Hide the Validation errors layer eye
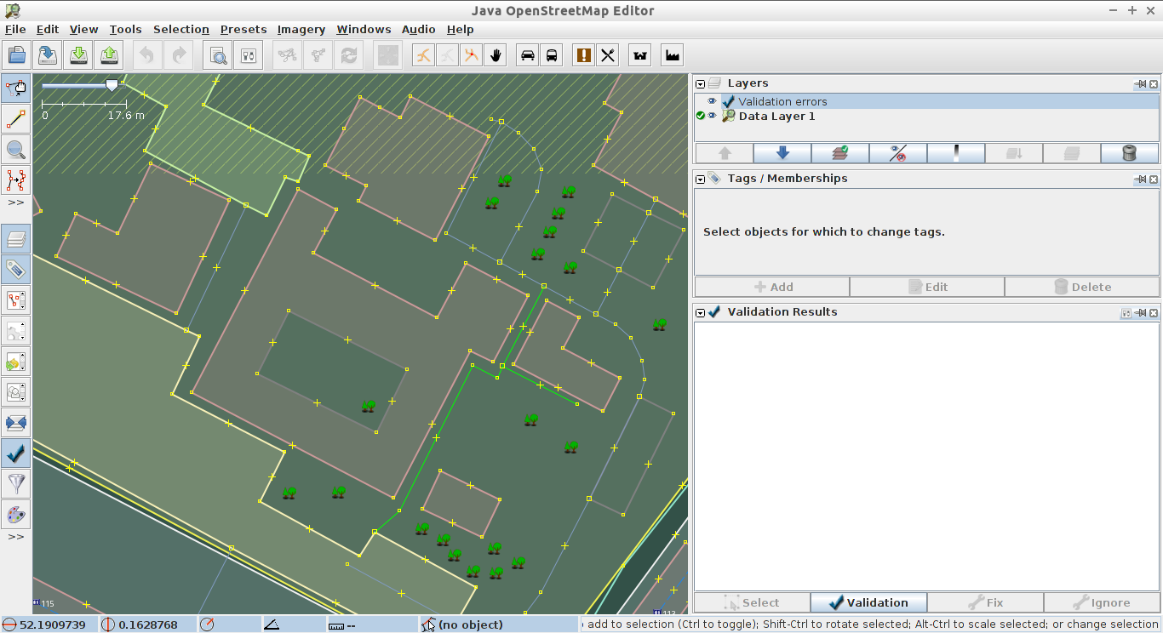The image size is (1163, 633). pyautogui.click(x=712, y=101)
